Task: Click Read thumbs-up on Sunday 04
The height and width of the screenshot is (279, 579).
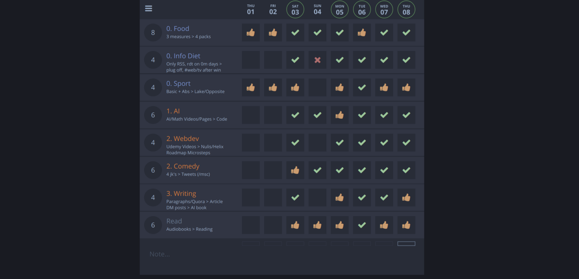Action: click(x=317, y=225)
